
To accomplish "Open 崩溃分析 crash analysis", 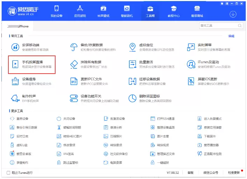I will [113, 127].
